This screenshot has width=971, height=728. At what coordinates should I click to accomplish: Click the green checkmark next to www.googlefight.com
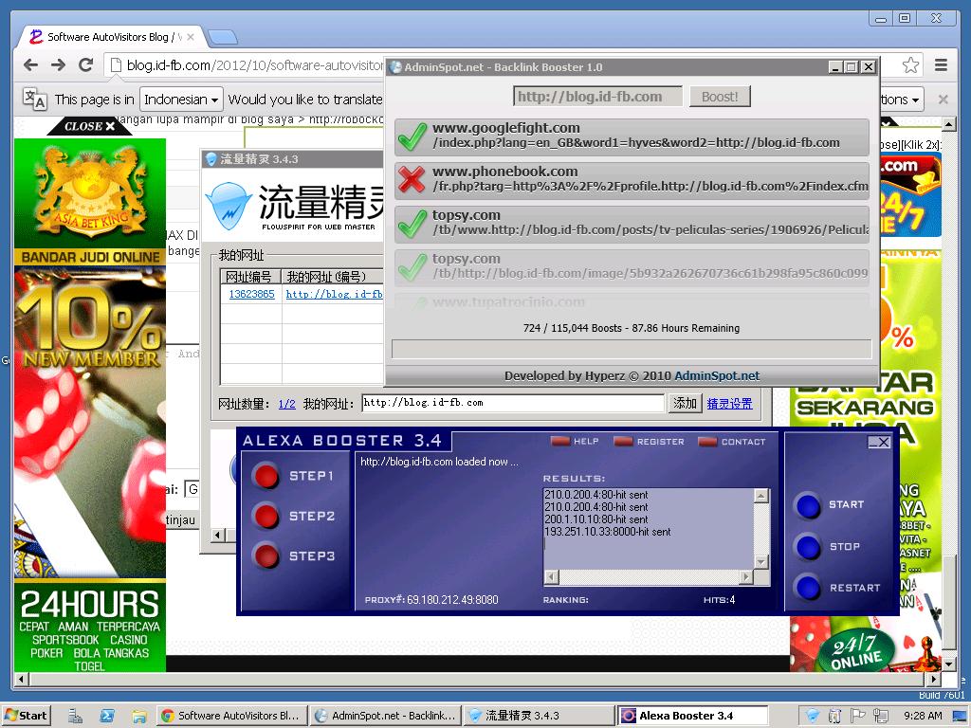412,136
